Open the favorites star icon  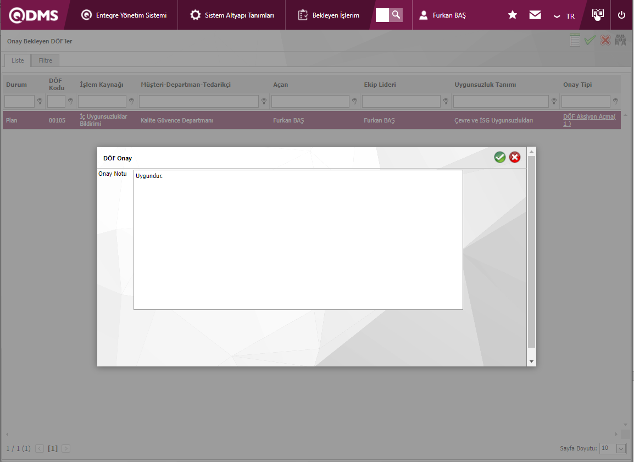tap(513, 15)
